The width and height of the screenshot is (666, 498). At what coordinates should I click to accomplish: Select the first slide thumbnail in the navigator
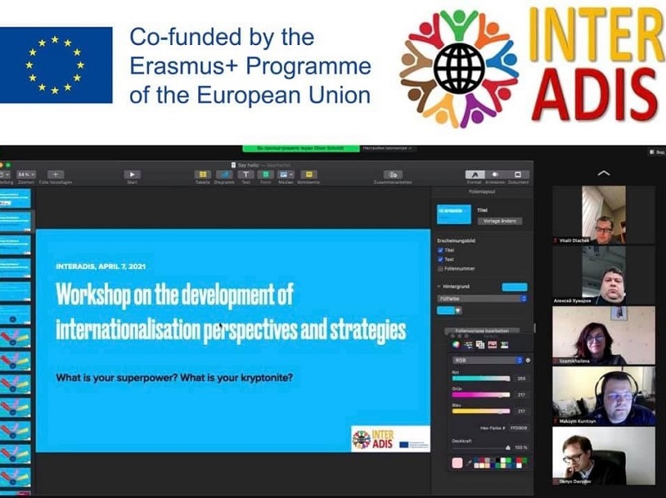pyautogui.click(x=15, y=198)
